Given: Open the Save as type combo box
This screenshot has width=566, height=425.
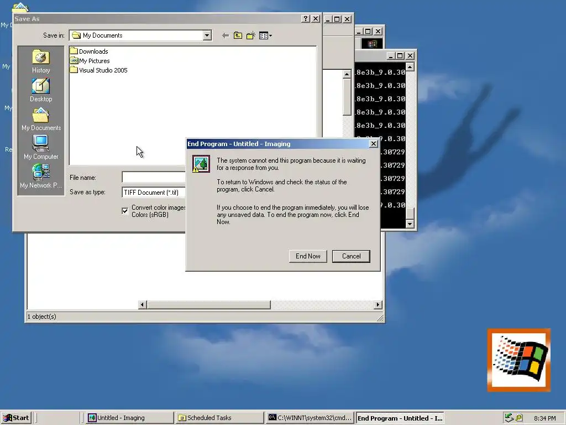Looking at the screenshot, I should [154, 192].
